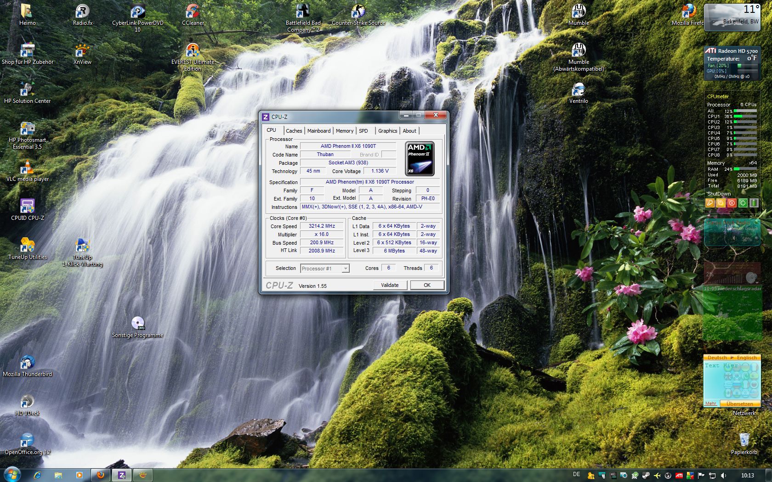Open the Papierkorb recycle bin
The height and width of the screenshot is (482, 772).
tap(744, 441)
